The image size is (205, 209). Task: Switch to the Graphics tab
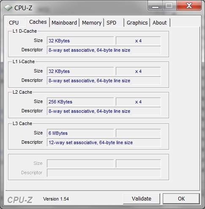pos(137,22)
